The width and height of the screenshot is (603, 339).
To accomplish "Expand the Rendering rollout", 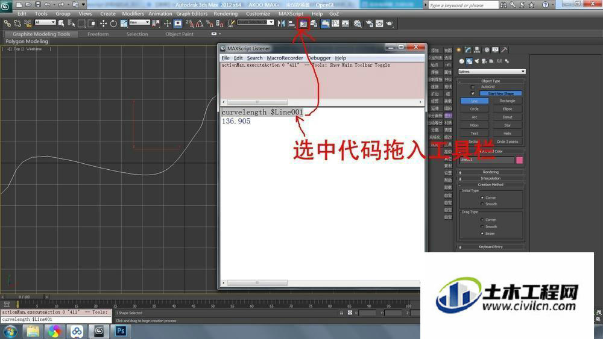I will tap(490, 172).
